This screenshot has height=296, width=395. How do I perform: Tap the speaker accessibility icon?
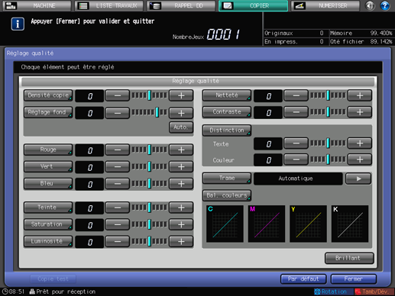coord(370,5)
